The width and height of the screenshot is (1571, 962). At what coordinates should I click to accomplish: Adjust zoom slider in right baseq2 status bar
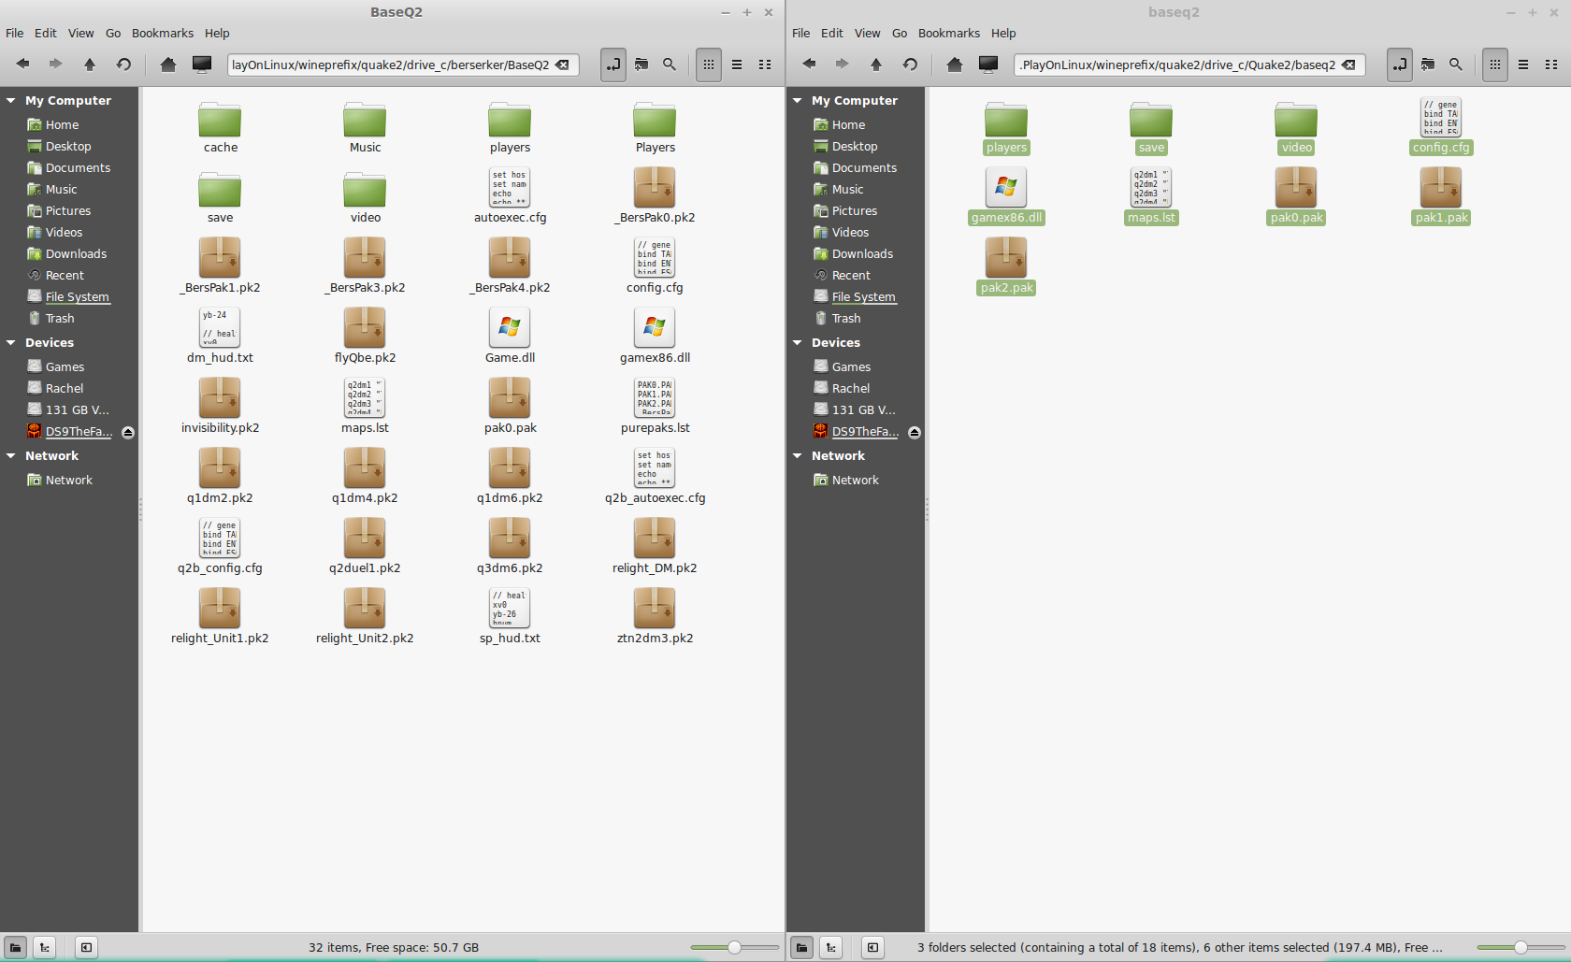[1521, 947]
